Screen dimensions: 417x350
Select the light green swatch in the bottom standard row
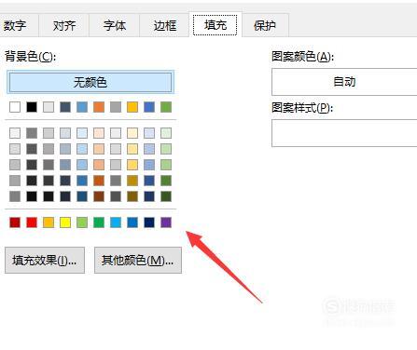pyautogui.click(x=82, y=222)
